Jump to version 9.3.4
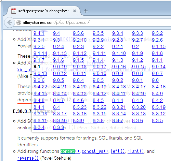 click(118, 33)
